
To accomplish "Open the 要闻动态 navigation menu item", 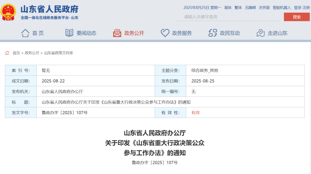I will [x=86, y=33].
